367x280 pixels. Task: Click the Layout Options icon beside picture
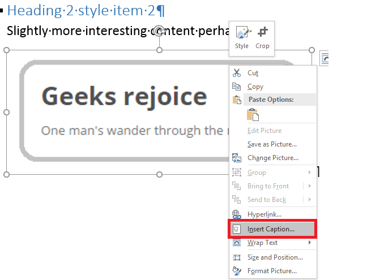pyautogui.click(x=325, y=57)
